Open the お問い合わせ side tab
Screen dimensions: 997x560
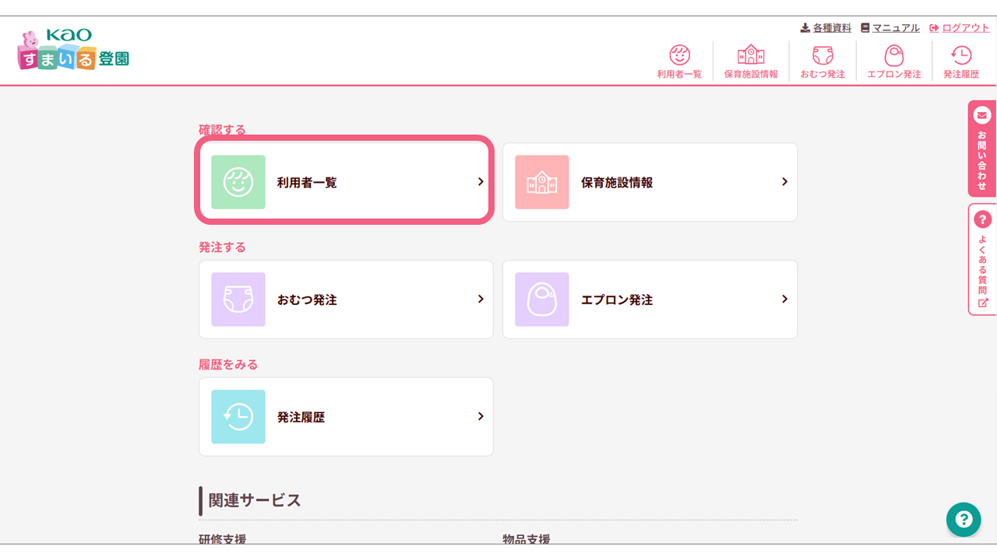click(981, 149)
